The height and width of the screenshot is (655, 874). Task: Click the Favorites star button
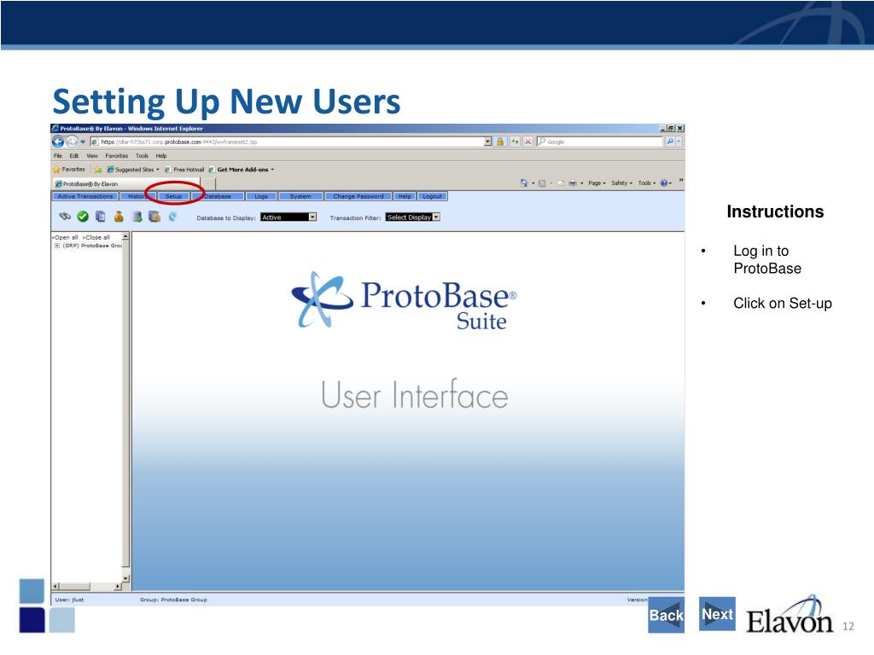[x=69, y=170]
